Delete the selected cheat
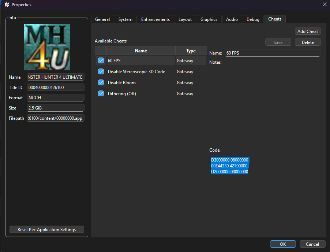Viewport: 330px width, 252px height. point(308,42)
